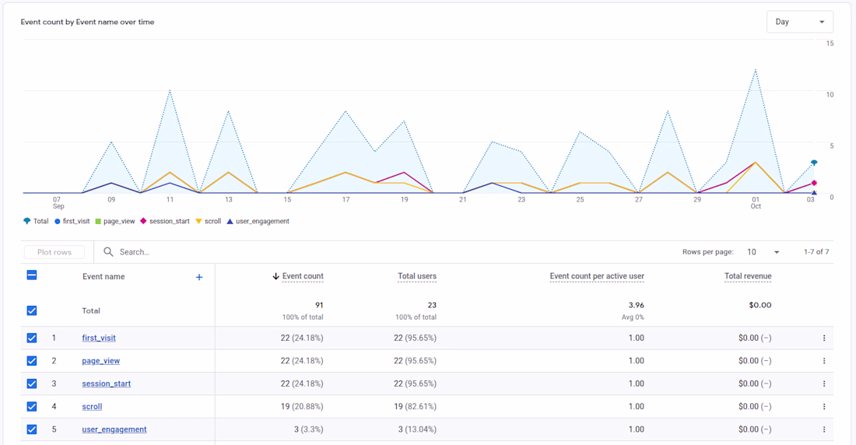Sort by Total users column

pyautogui.click(x=417, y=276)
